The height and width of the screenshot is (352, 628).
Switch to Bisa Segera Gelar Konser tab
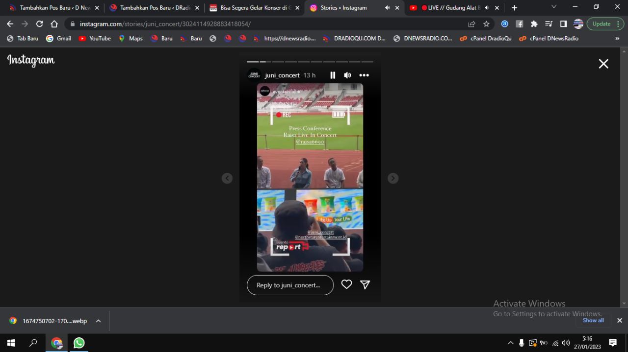[254, 8]
